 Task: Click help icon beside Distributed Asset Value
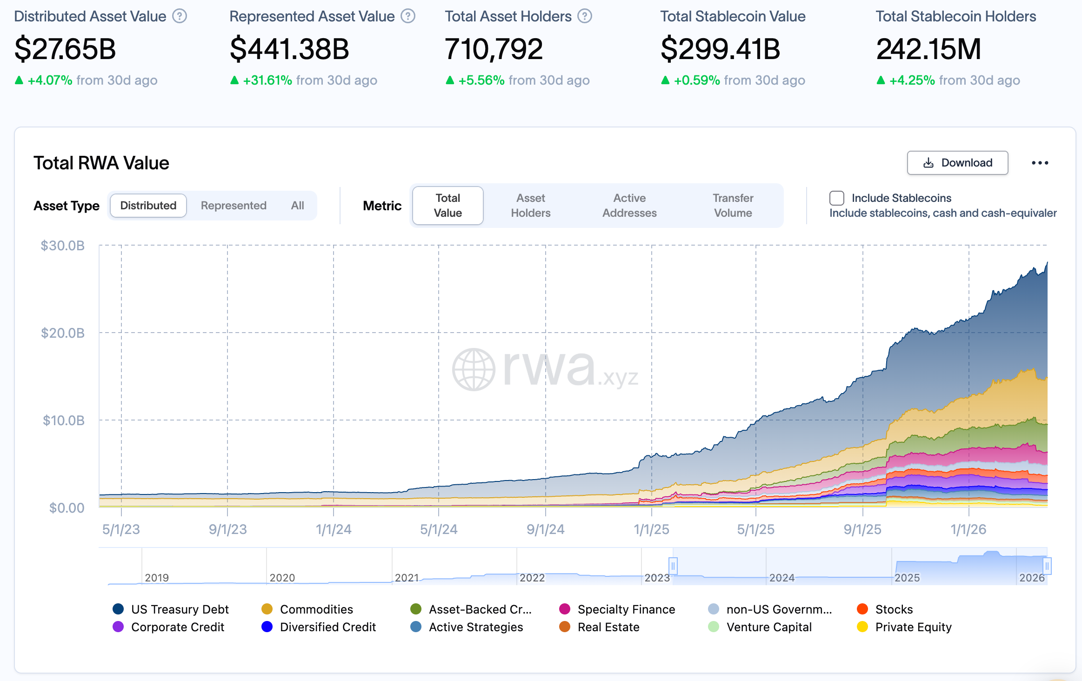(x=180, y=16)
